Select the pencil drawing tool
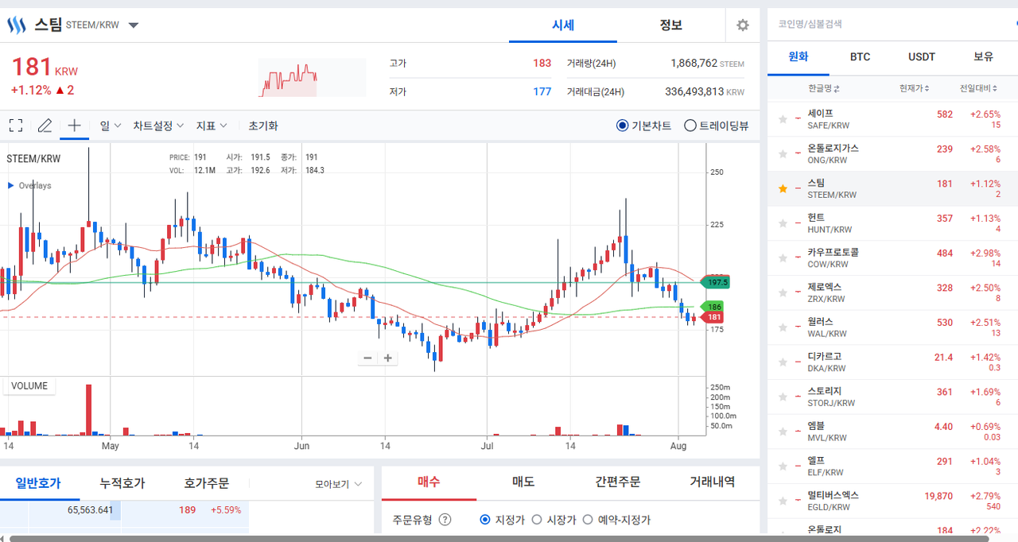The height and width of the screenshot is (542, 1018). [45, 126]
